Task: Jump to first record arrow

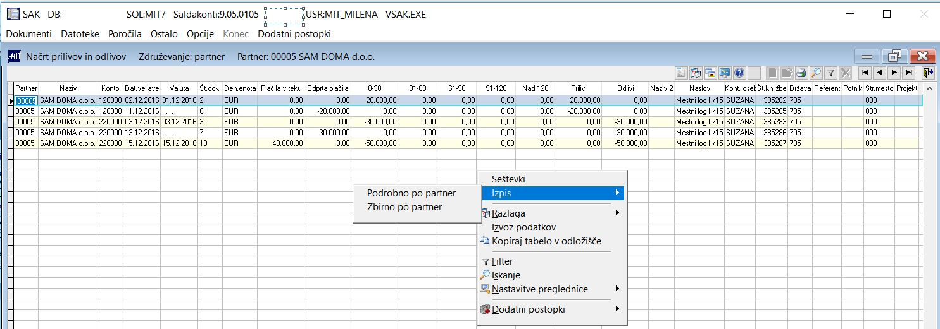Action: pos(865,73)
